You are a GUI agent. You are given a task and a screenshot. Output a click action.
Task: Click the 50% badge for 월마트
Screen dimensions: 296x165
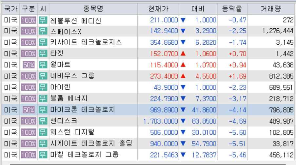tap(29, 65)
